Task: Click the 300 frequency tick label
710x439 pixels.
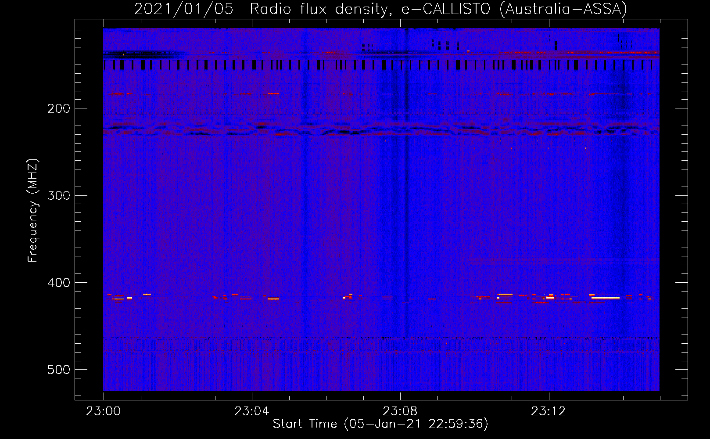Action: [x=59, y=195]
